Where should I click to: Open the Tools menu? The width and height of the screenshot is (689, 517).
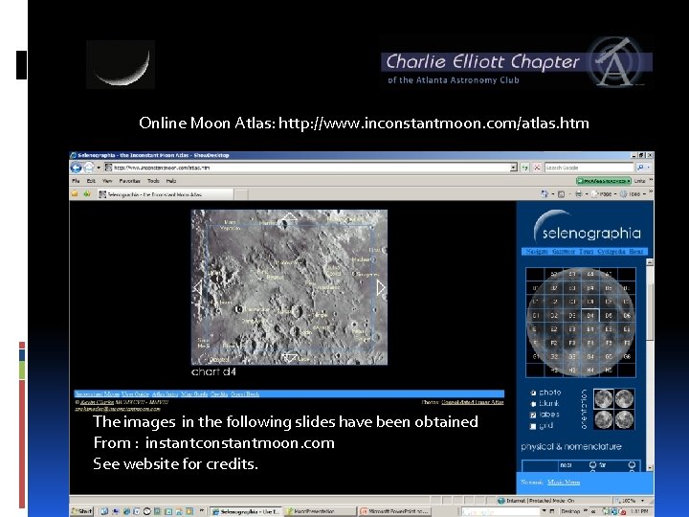(x=153, y=181)
